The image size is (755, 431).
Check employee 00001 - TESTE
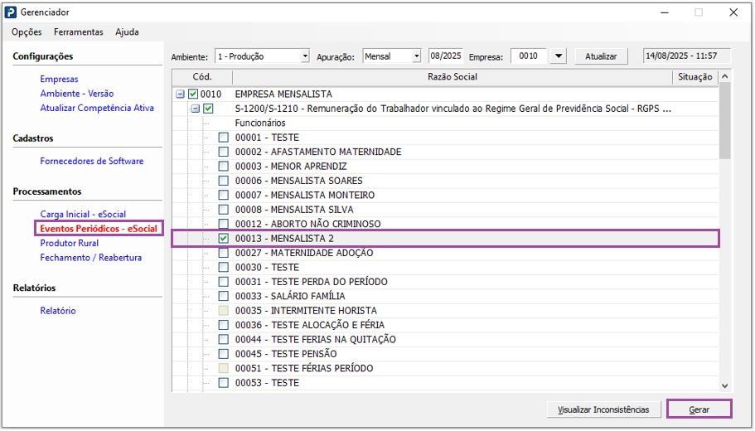pyautogui.click(x=224, y=138)
